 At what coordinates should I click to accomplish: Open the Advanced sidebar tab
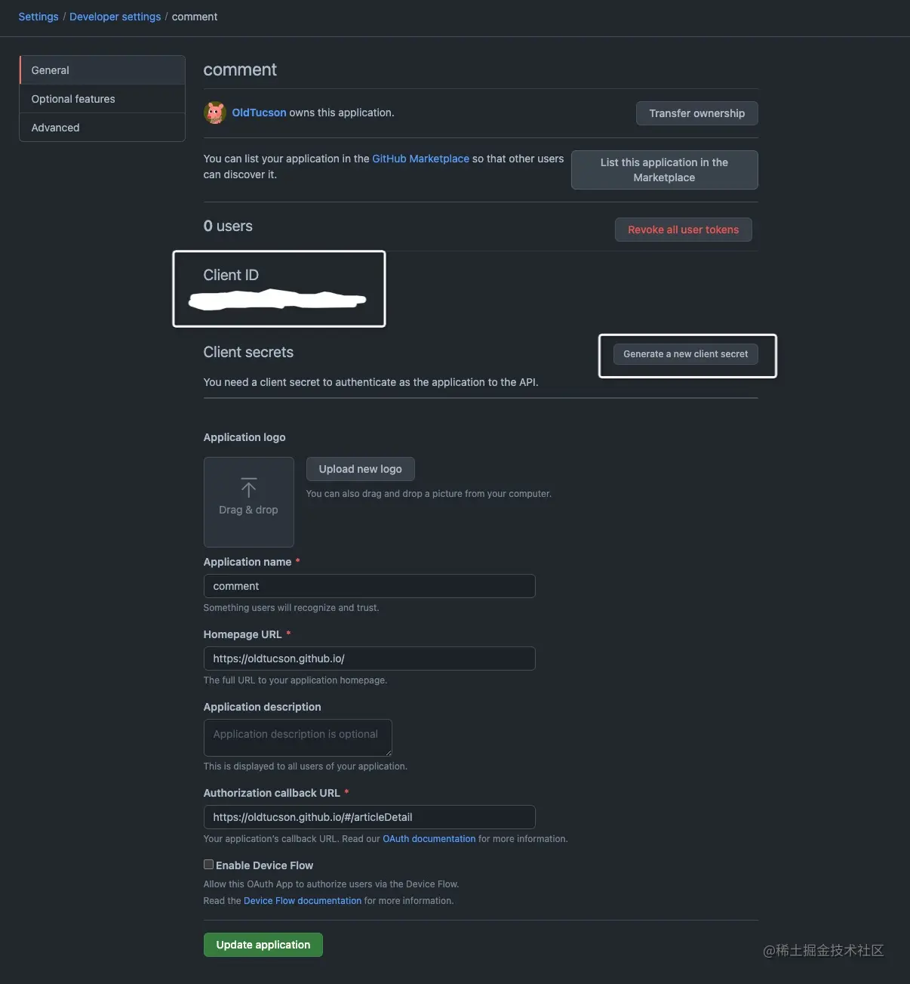click(102, 128)
